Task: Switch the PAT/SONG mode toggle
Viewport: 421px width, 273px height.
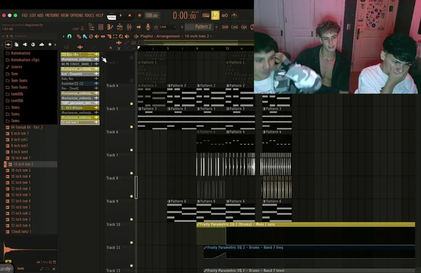Action: pos(111,16)
